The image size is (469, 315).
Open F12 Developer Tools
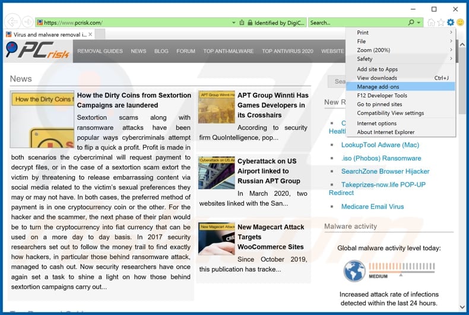coord(401,96)
